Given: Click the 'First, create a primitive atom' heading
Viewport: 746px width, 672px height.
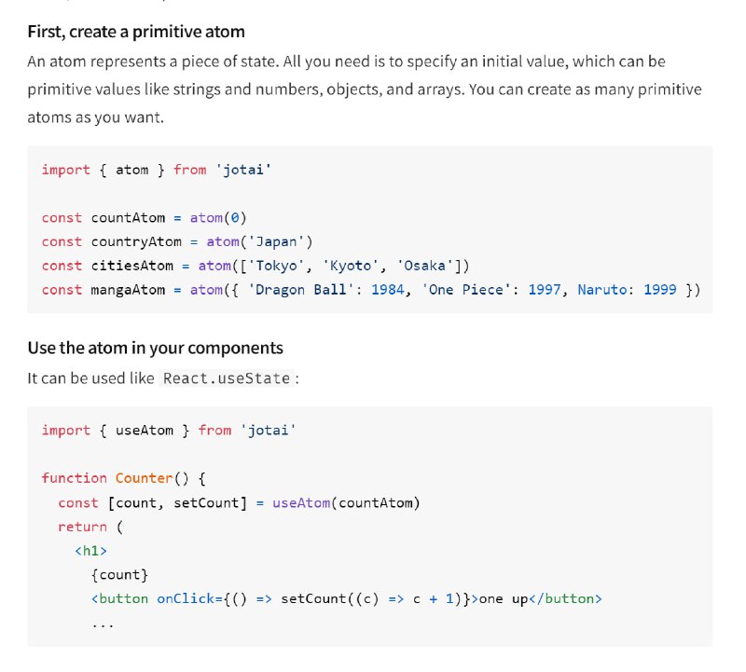Looking at the screenshot, I should coord(136,32).
